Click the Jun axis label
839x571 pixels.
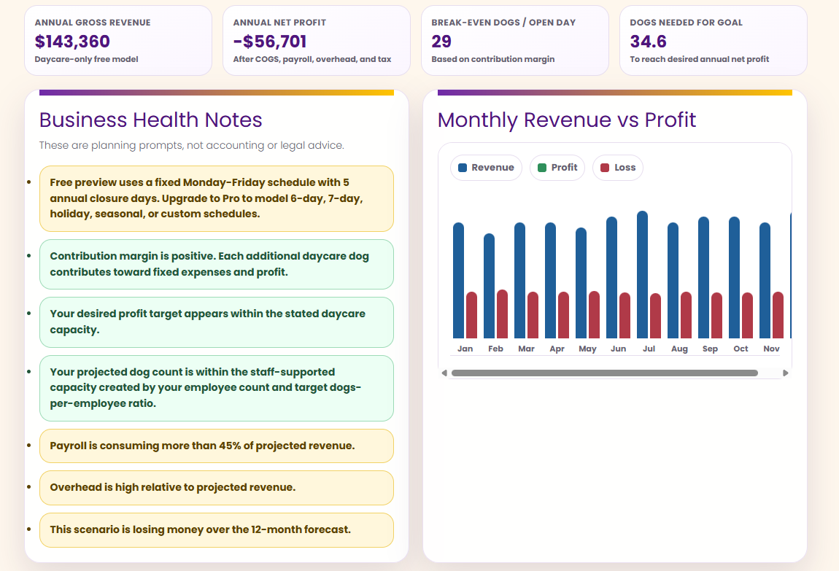(618, 349)
